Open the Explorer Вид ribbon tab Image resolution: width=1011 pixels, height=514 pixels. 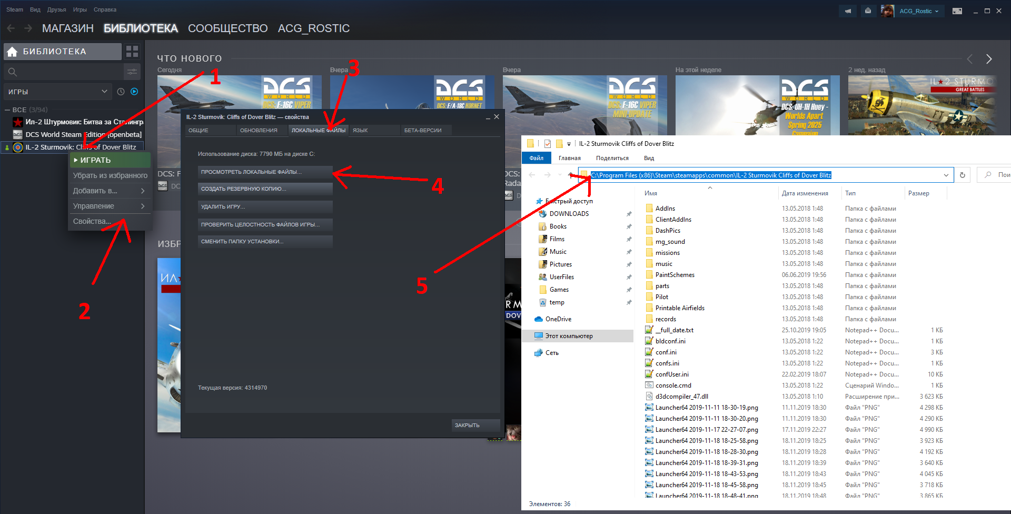[x=649, y=158]
